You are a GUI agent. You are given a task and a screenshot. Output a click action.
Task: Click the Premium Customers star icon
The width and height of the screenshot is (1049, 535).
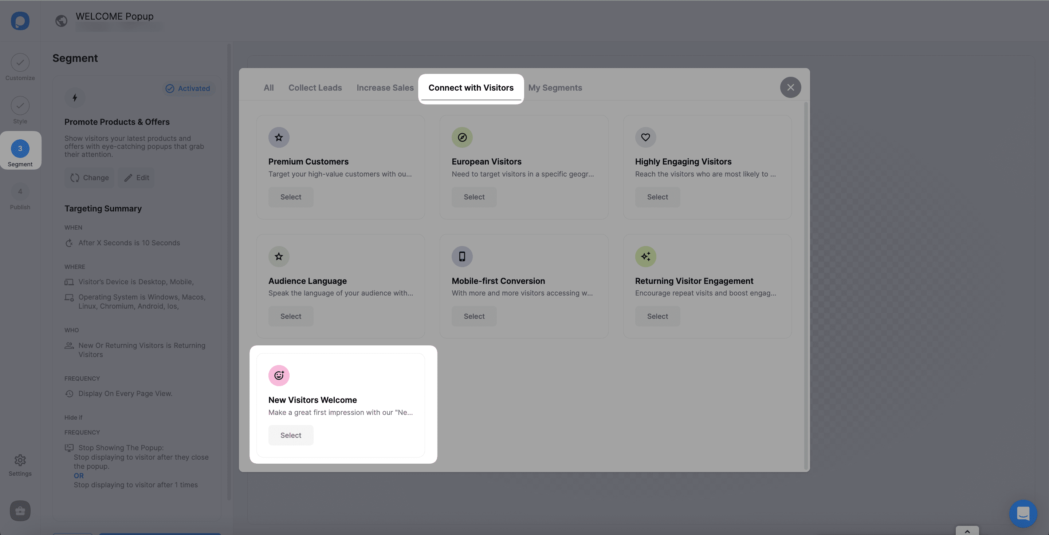[x=279, y=138]
